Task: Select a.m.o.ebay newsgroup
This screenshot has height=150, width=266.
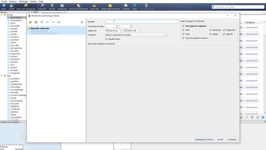Action: tap(15, 87)
